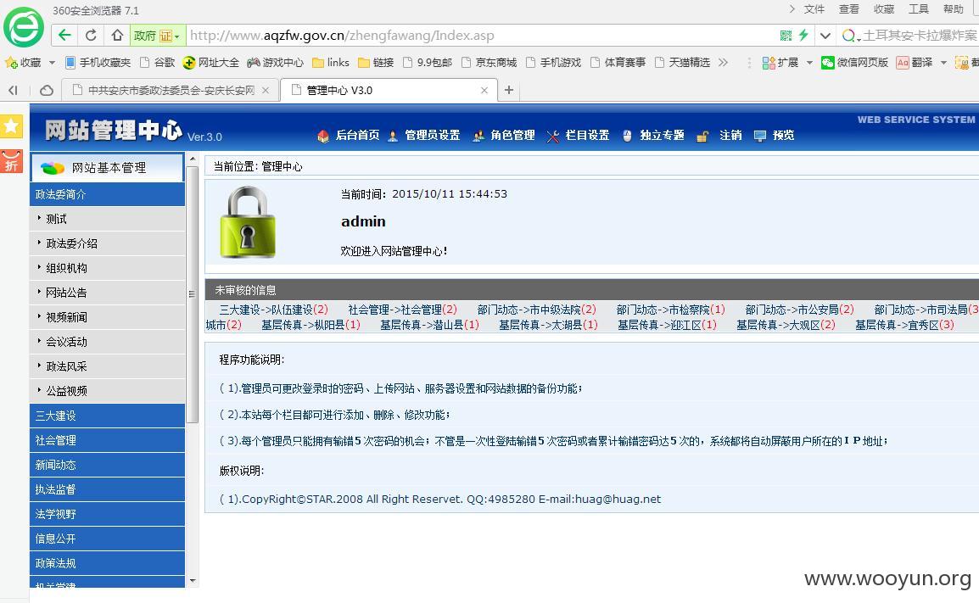Open the 组织机构 sidebar item
Screen dimensions: 979x603
click(107, 268)
